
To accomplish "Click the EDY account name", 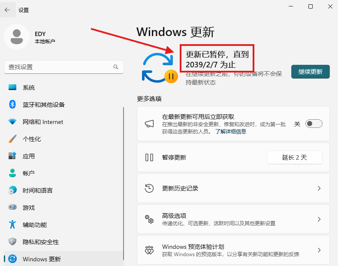I will pyautogui.click(x=40, y=34).
